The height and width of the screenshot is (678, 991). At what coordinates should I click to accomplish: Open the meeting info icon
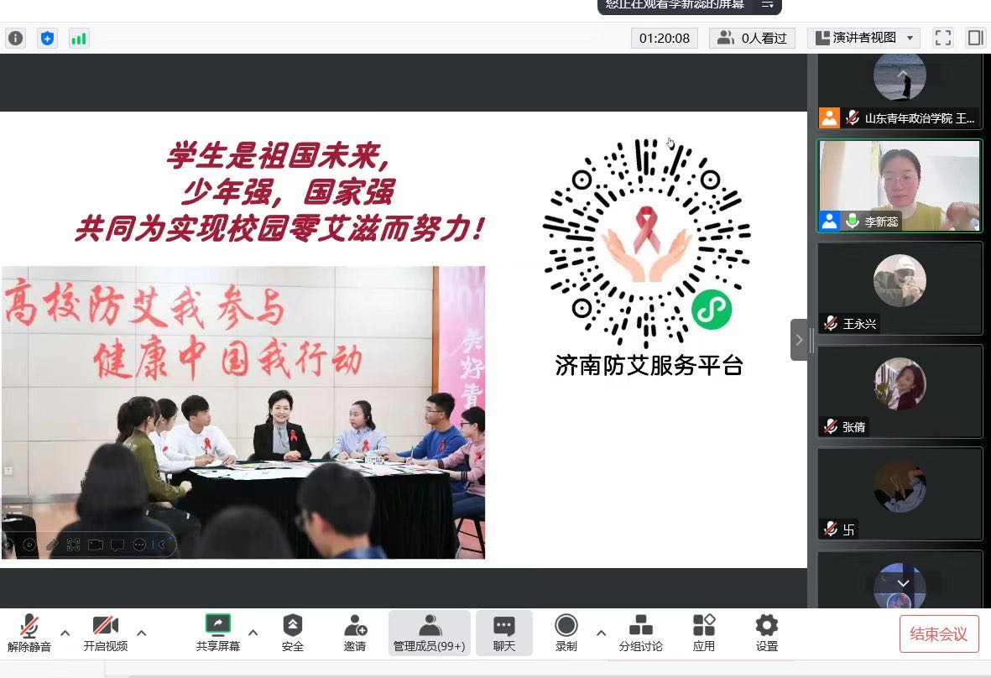tap(16, 38)
